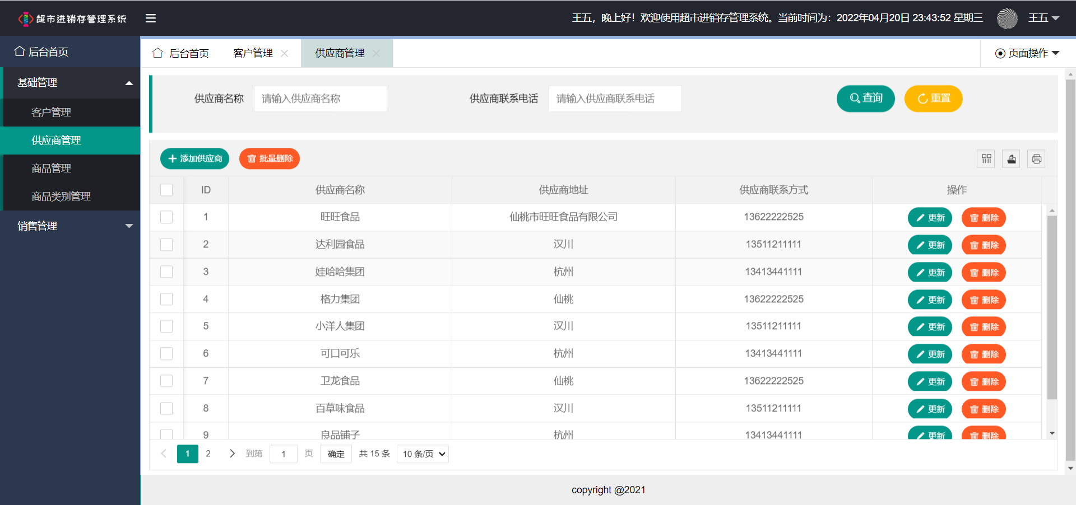Viewport: 1076px width, 505px height.
Task: Update supplier 达利园食品
Action: point(930,245)
